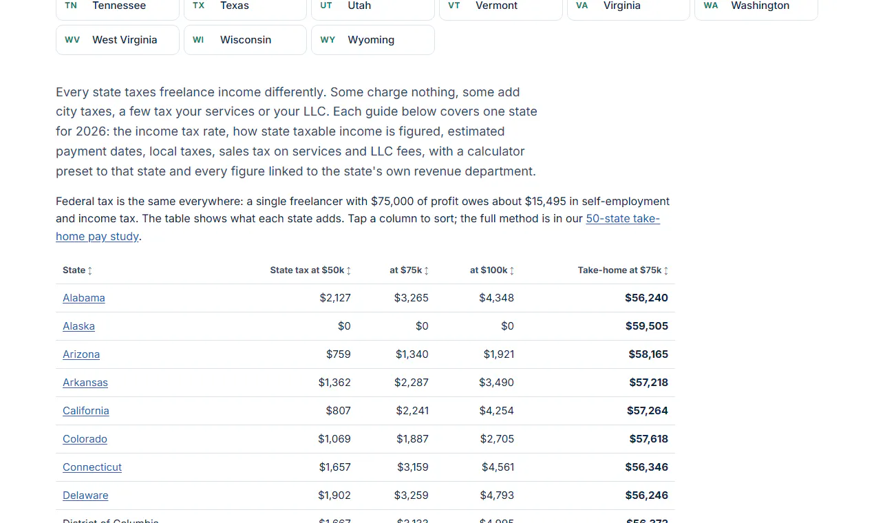Open the Vermont state guide card
The height and width of the screenshot is (523, 874).
[501, 7]
